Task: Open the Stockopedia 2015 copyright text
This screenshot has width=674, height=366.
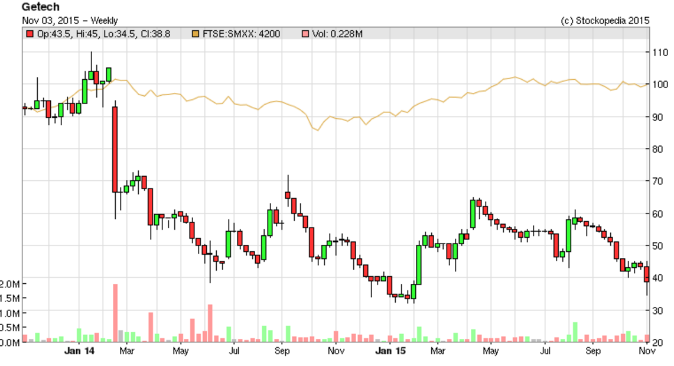Action: pyautogui.click(x=604, y=20)
